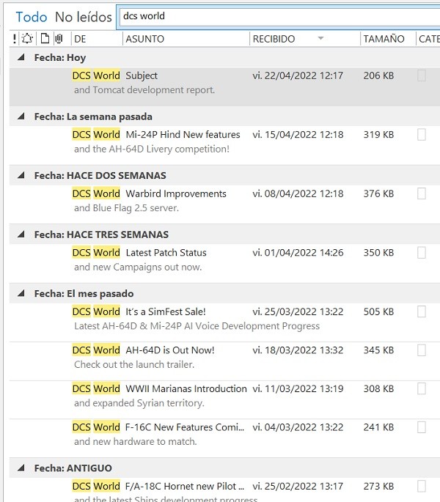Click the search box containing dcs world
Screen dimensions: 440x502
(279, 17)
